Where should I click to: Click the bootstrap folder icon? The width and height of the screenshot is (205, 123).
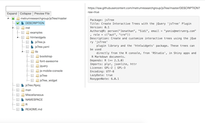(x=37, y=56)
